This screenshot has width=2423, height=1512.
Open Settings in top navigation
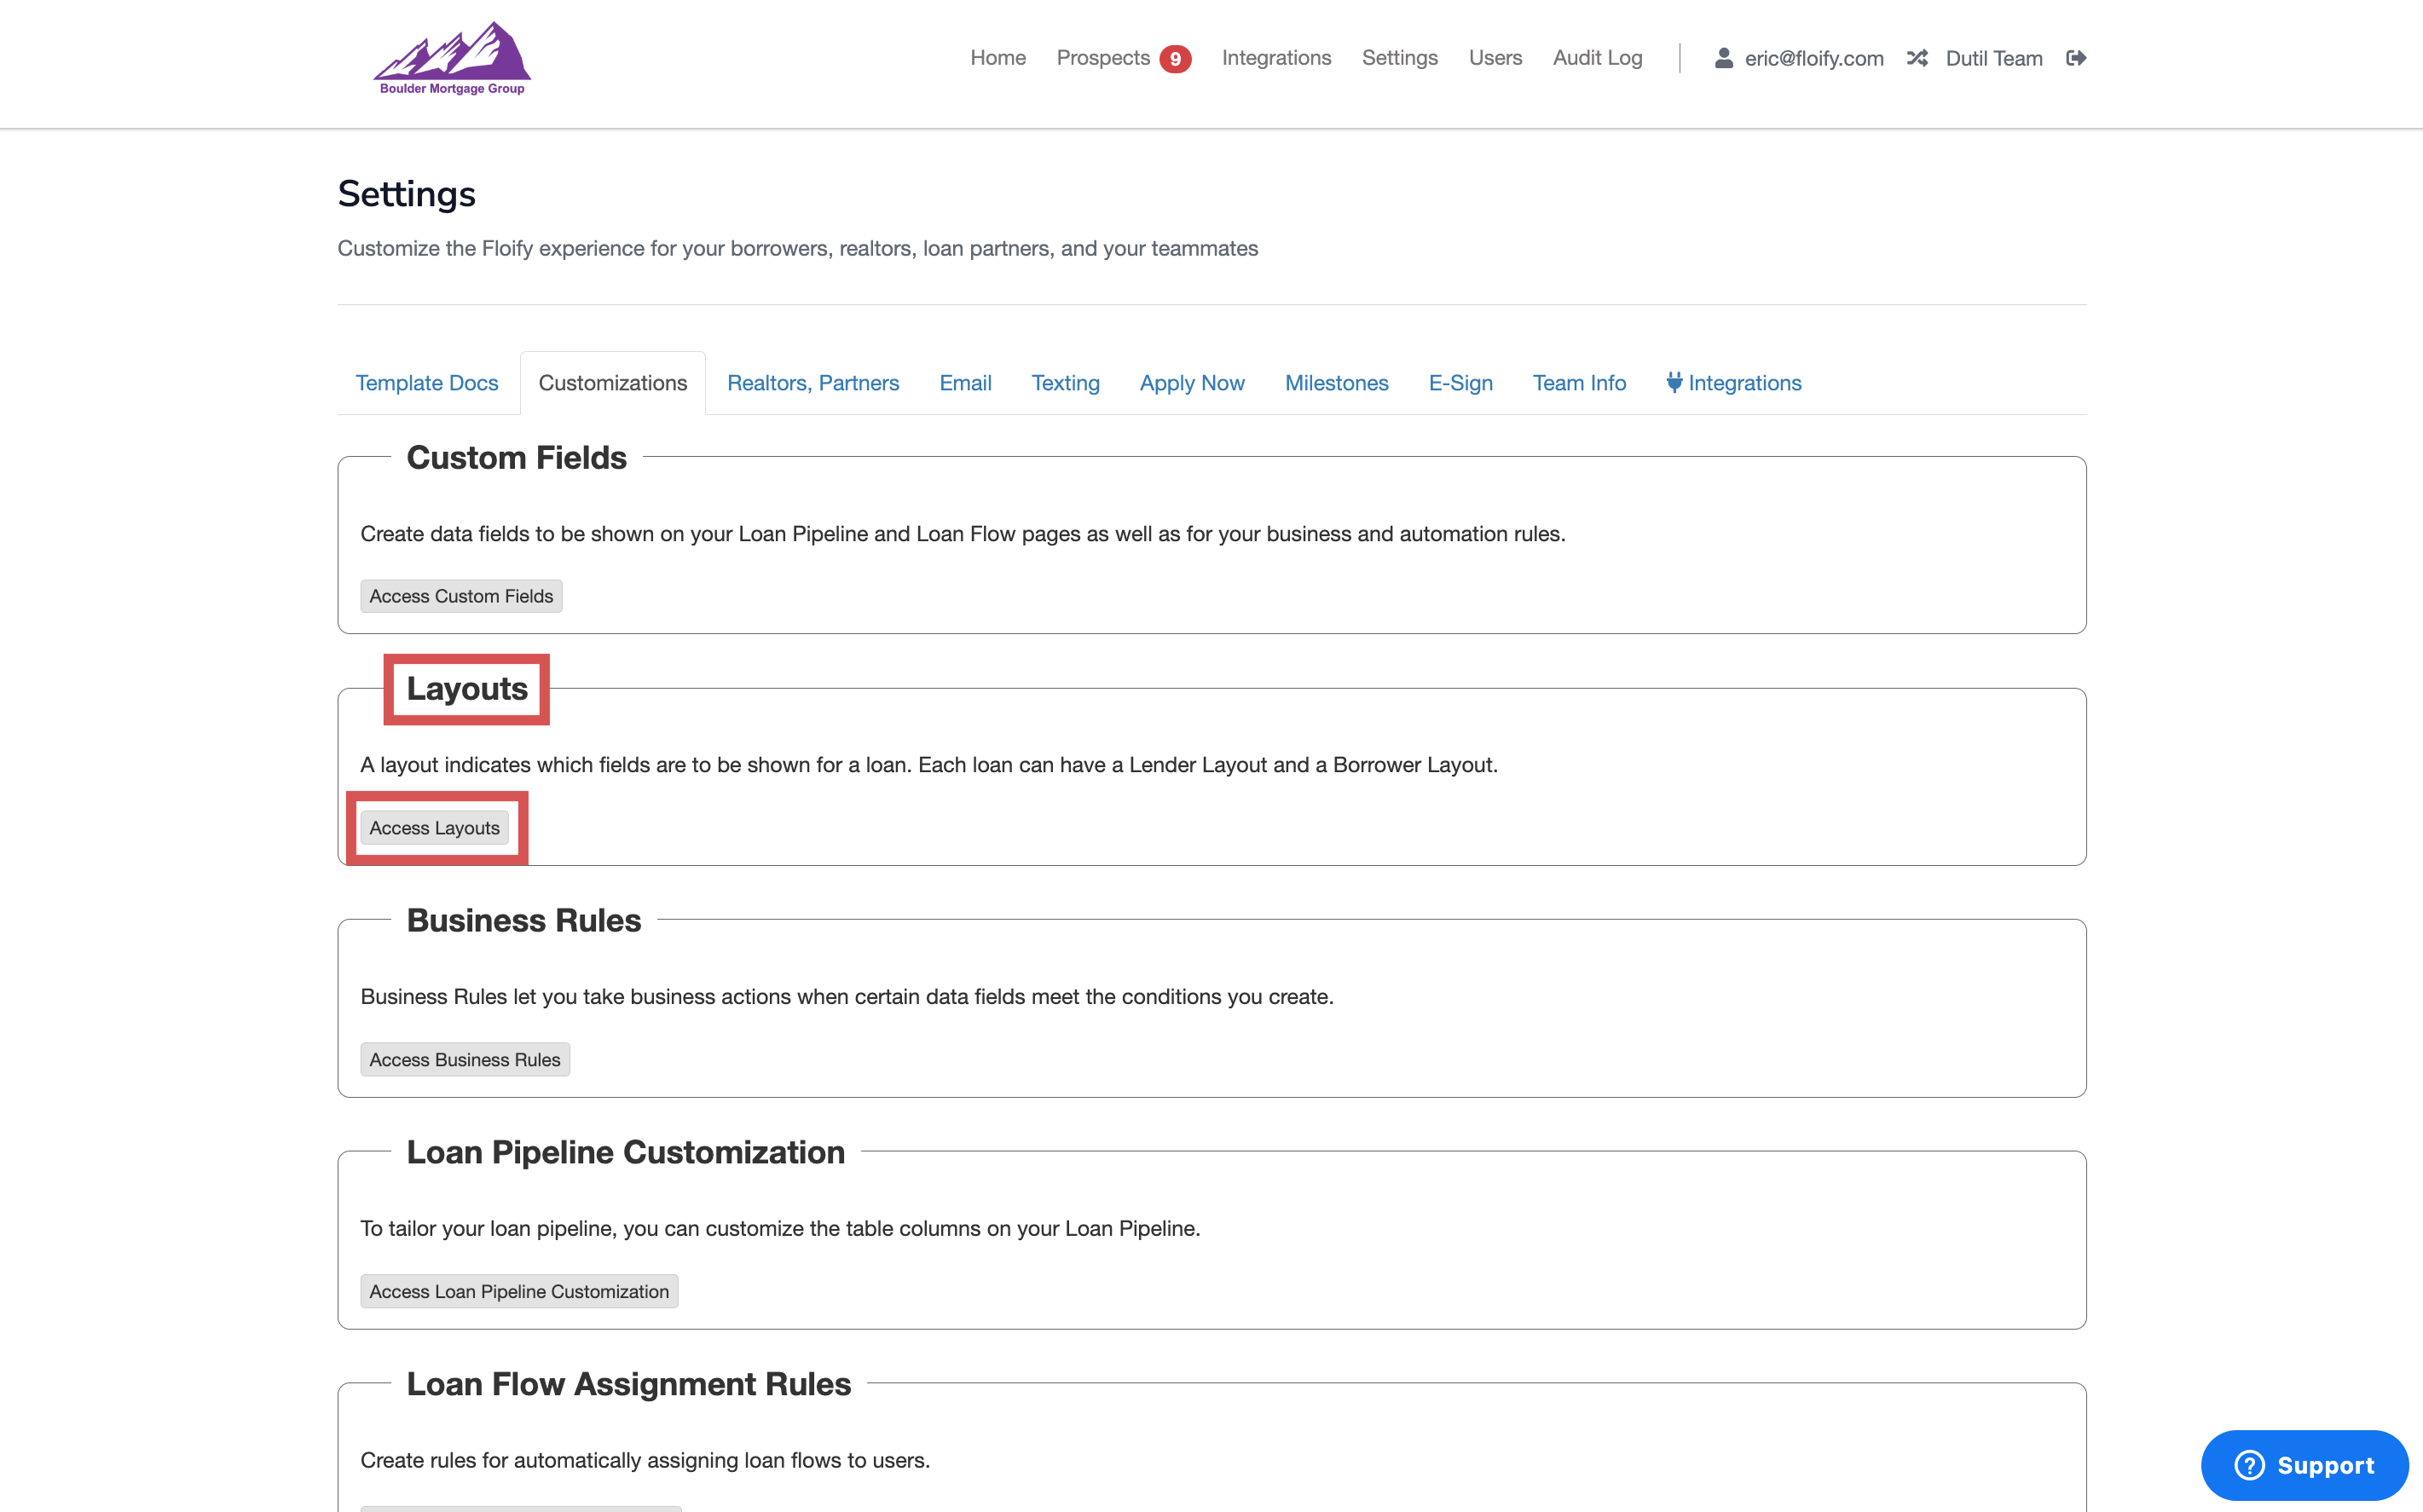1399,58
